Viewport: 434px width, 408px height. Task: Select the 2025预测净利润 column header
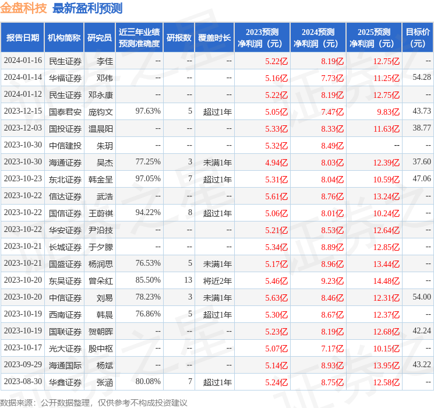click(374, 37)
